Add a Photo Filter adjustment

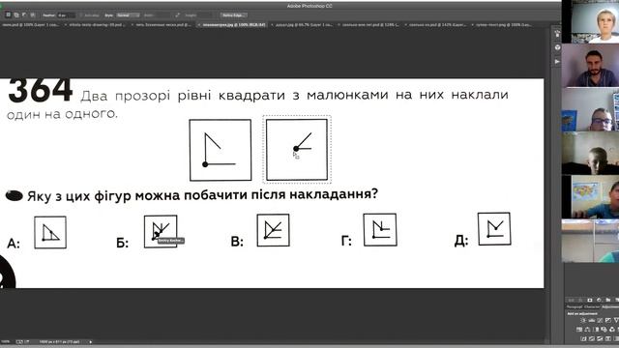point(604,330)
